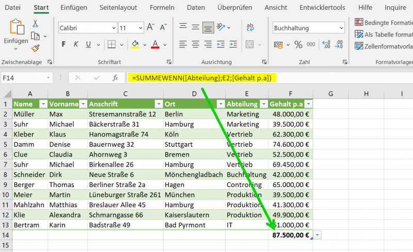This screenshot has height=252, width=413.
Task: Open the Name column filter dropdown
Action: [x=43, y=104]
